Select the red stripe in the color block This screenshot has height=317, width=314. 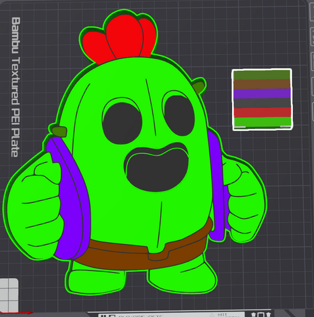coord(262,113)
